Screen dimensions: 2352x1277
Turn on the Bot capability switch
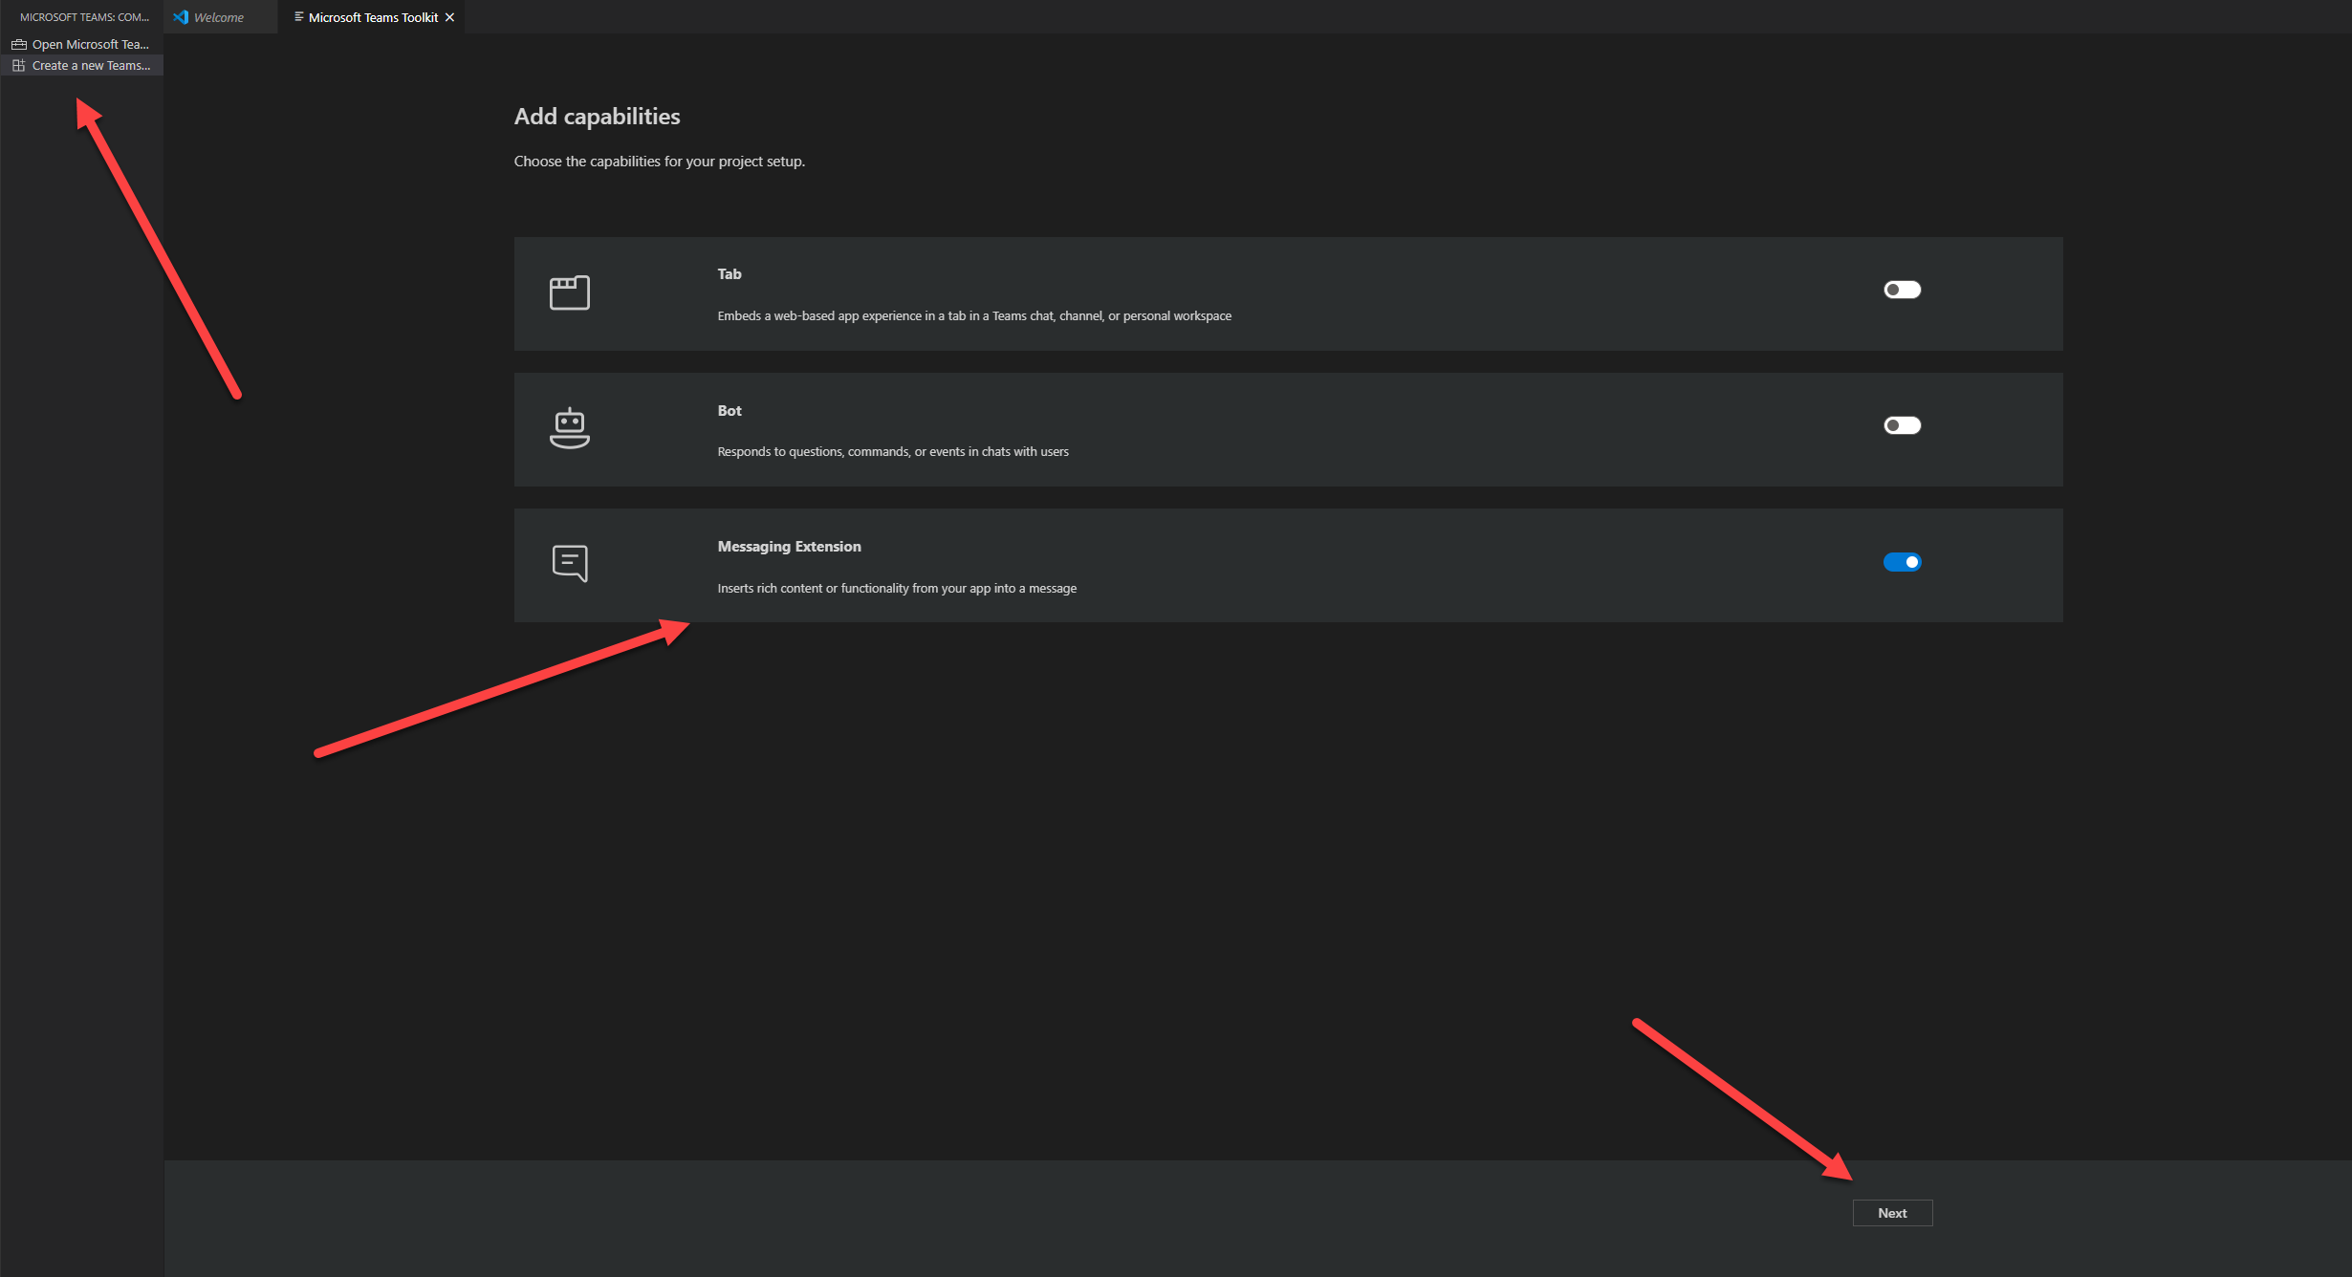[1902, 425]
